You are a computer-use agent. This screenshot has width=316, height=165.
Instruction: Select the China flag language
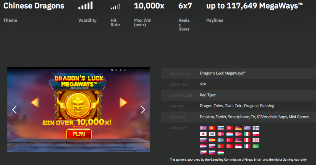point(230,146)
